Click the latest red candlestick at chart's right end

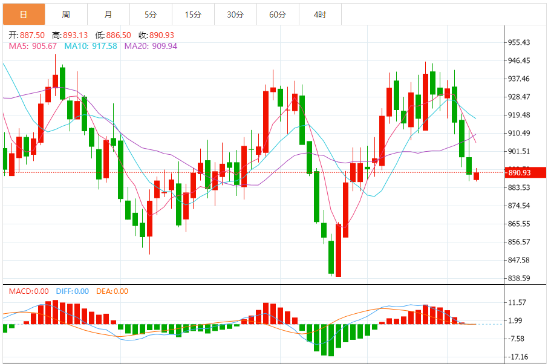476,176
